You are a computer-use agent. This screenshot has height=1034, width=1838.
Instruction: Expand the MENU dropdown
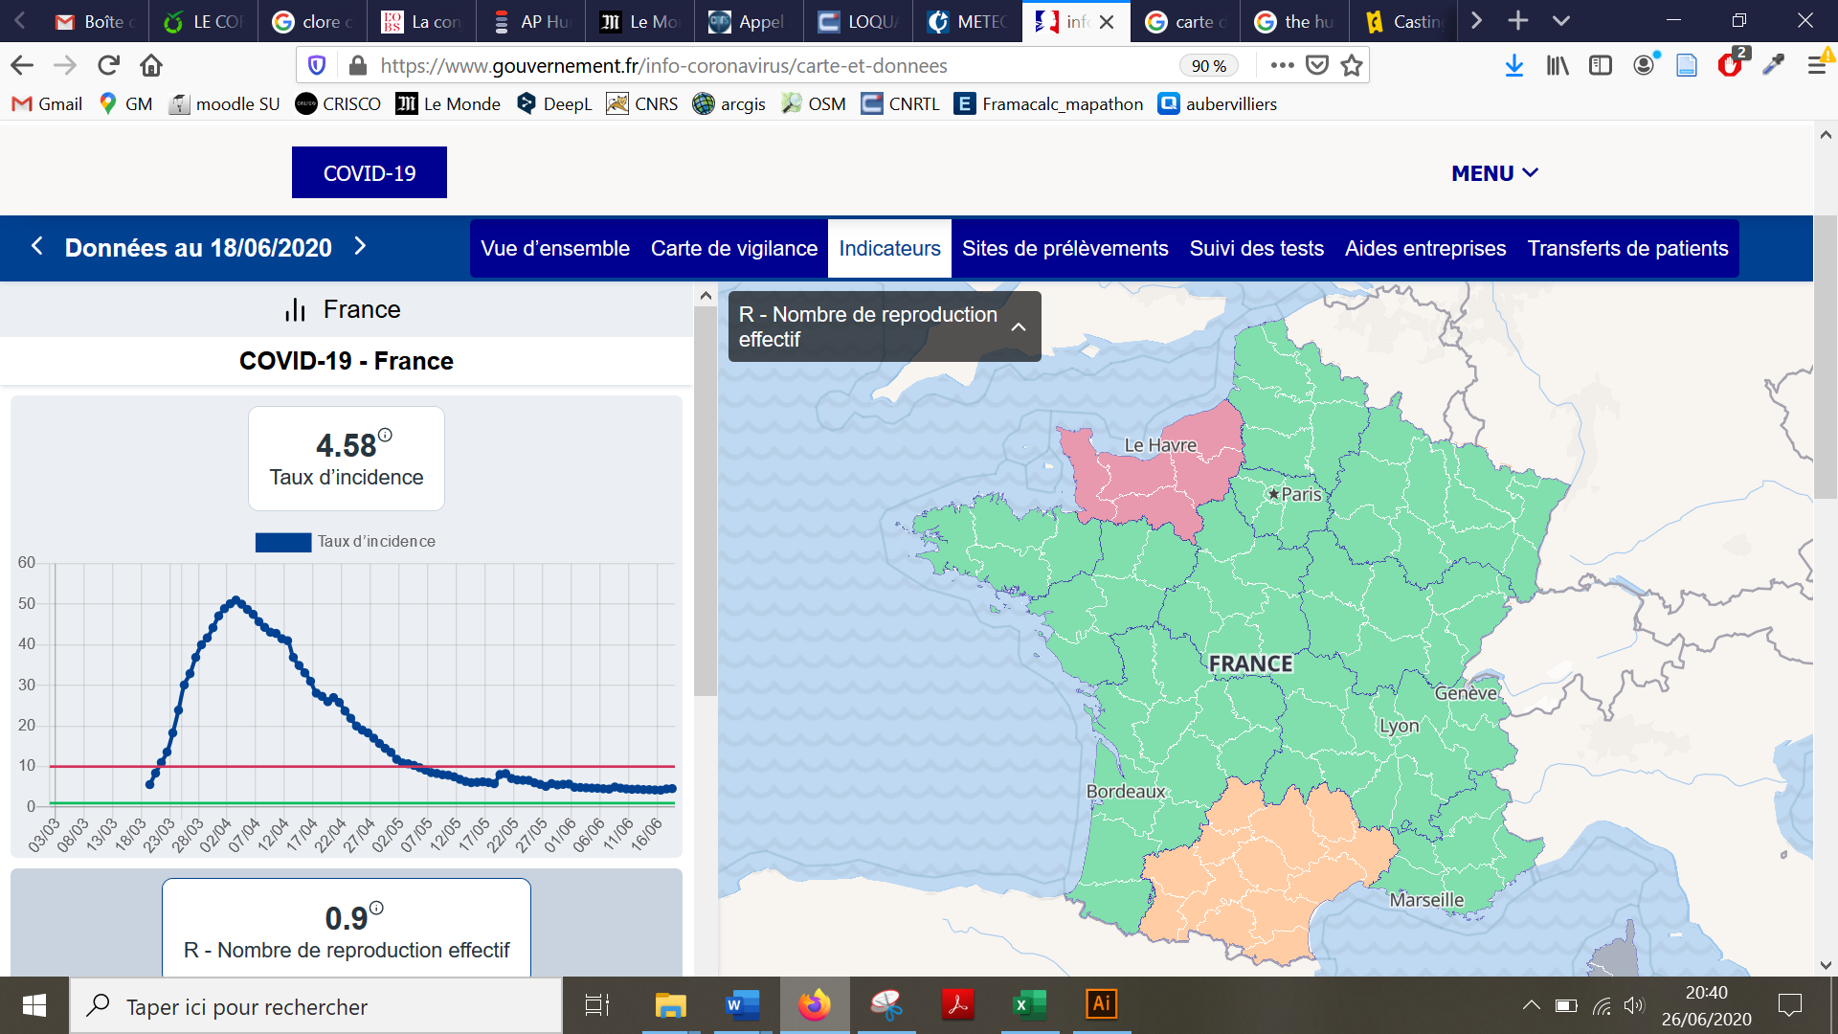[1494, 173]
